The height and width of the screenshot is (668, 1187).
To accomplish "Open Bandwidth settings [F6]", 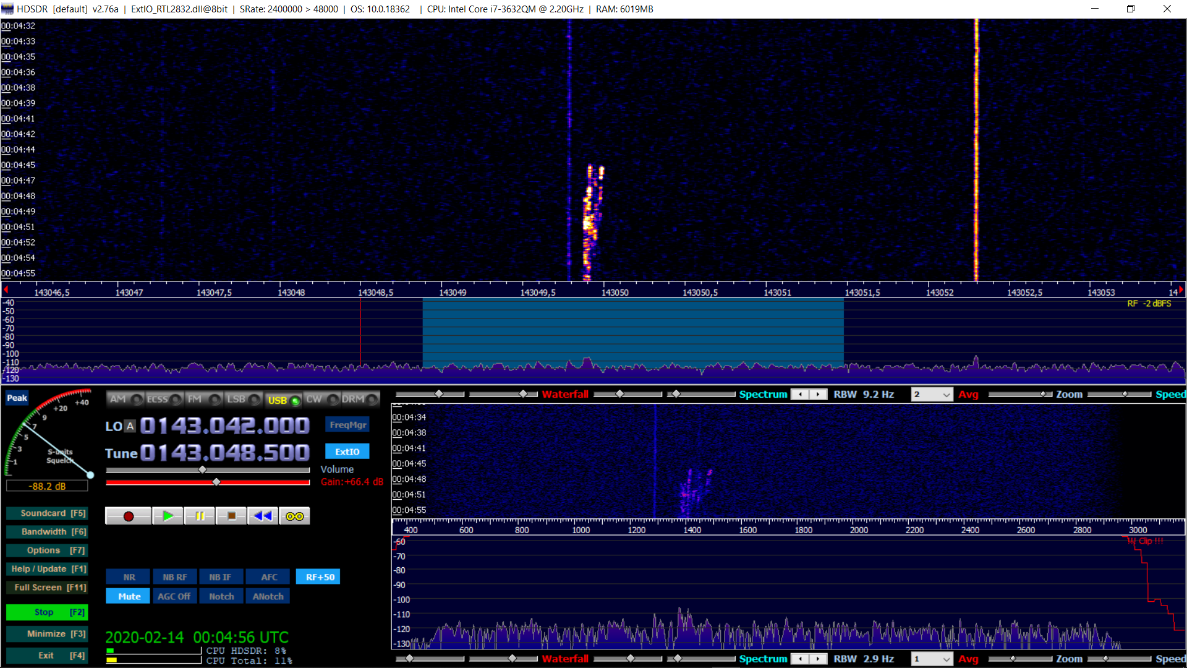I will tap(47, 532).
